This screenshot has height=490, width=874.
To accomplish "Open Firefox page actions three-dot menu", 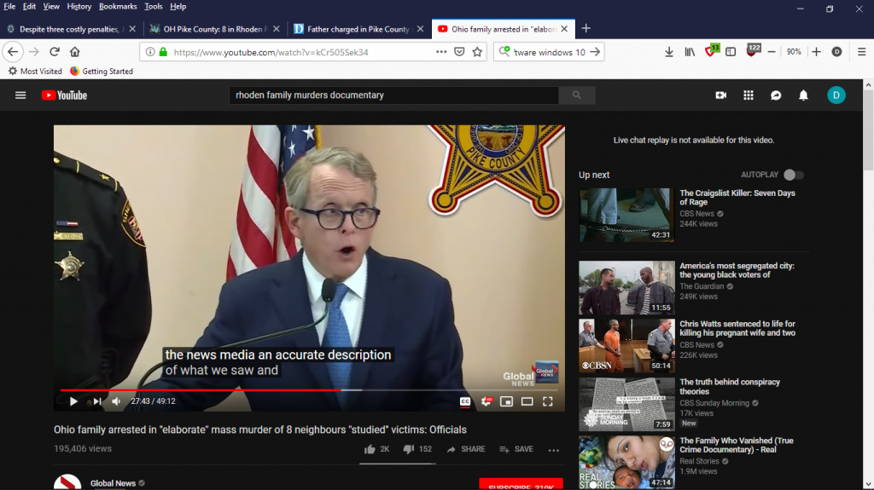I will pyautogui.click(x=441, y=52).
